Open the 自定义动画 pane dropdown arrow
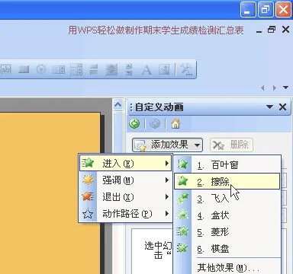This screenshot has width=293, height=274. pyautogui.click(x=269, y=107)
